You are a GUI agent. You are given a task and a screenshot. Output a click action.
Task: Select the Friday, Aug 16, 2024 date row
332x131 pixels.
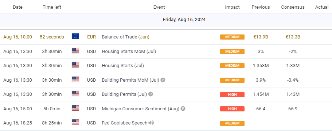click(166, 20)
